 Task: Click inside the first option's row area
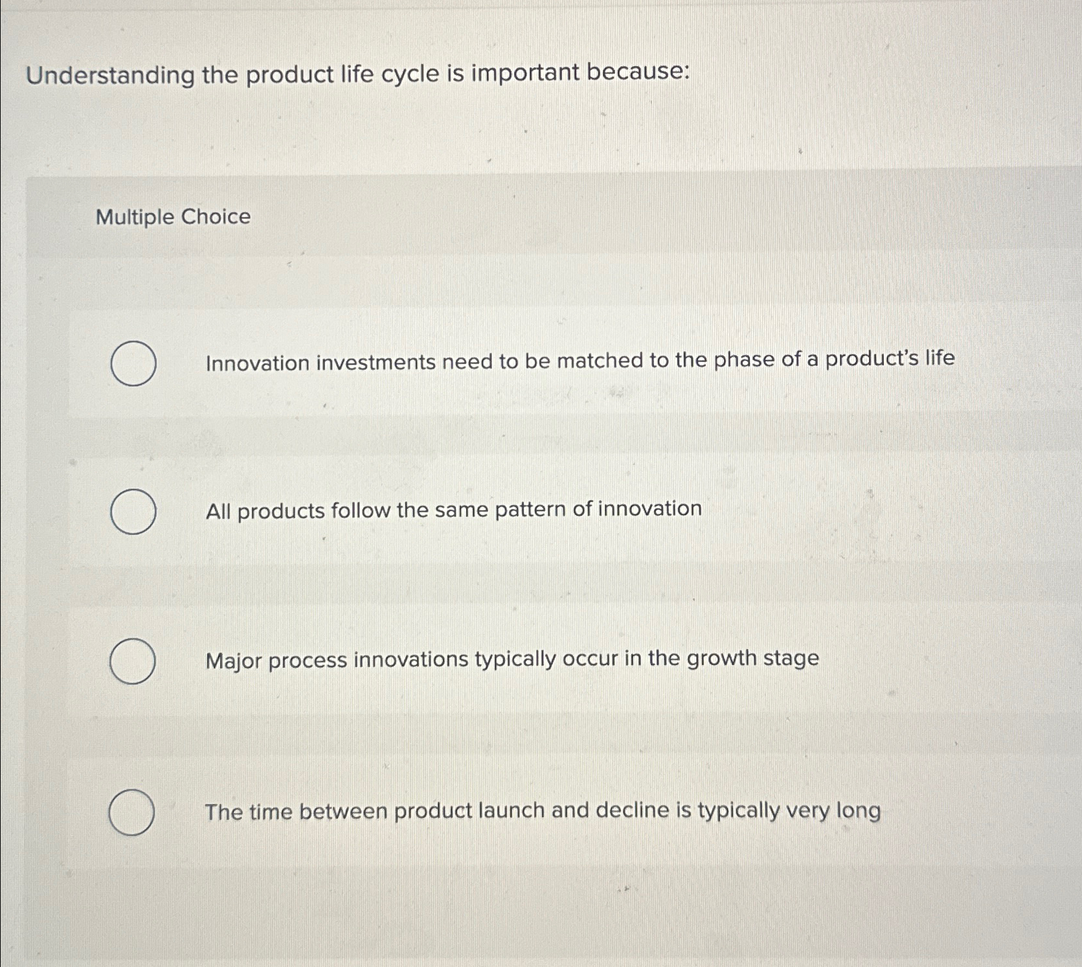518,363
